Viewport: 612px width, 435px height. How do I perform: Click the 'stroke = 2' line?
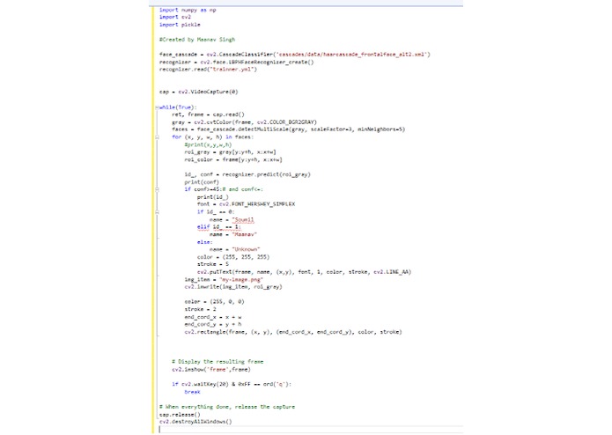coord(200,309)
